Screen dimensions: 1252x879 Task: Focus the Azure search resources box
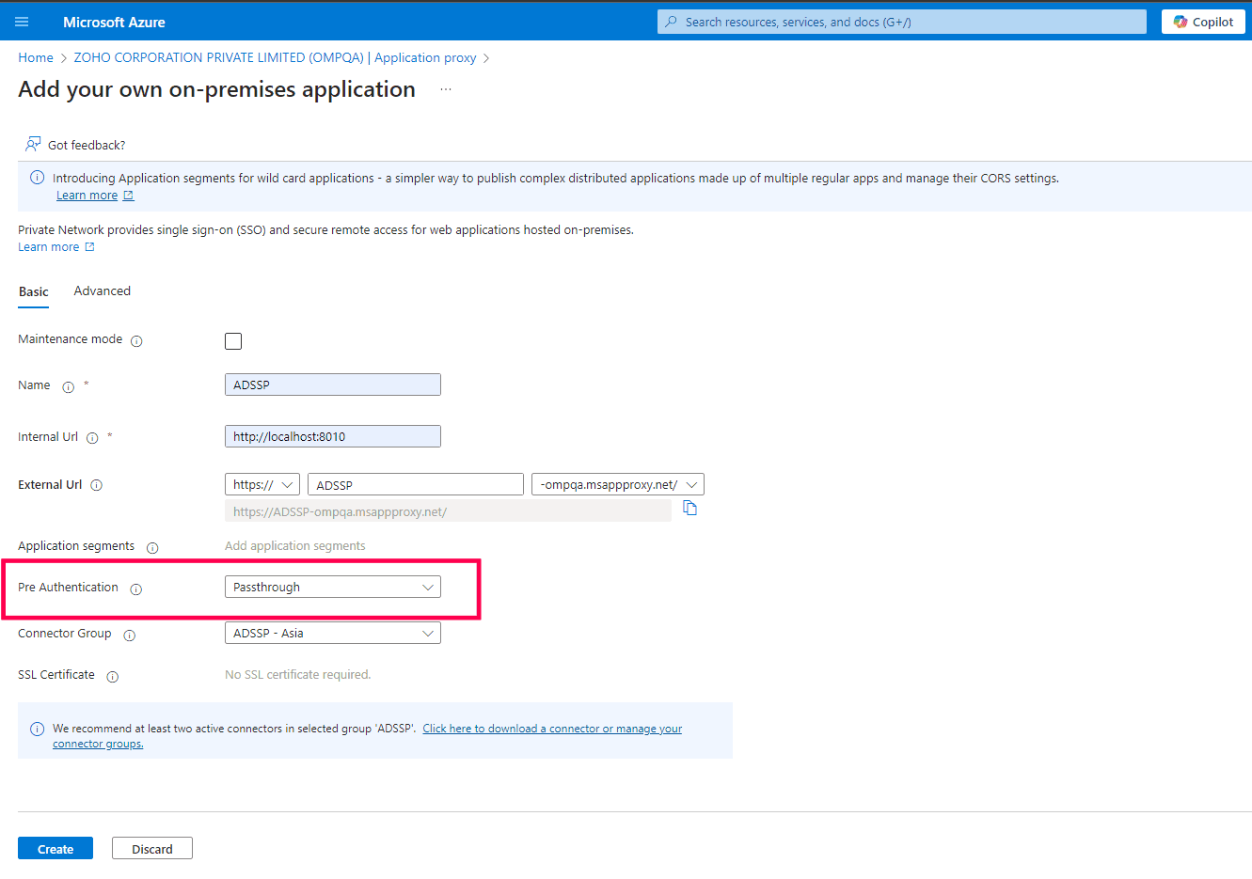[x=902, y=22]
